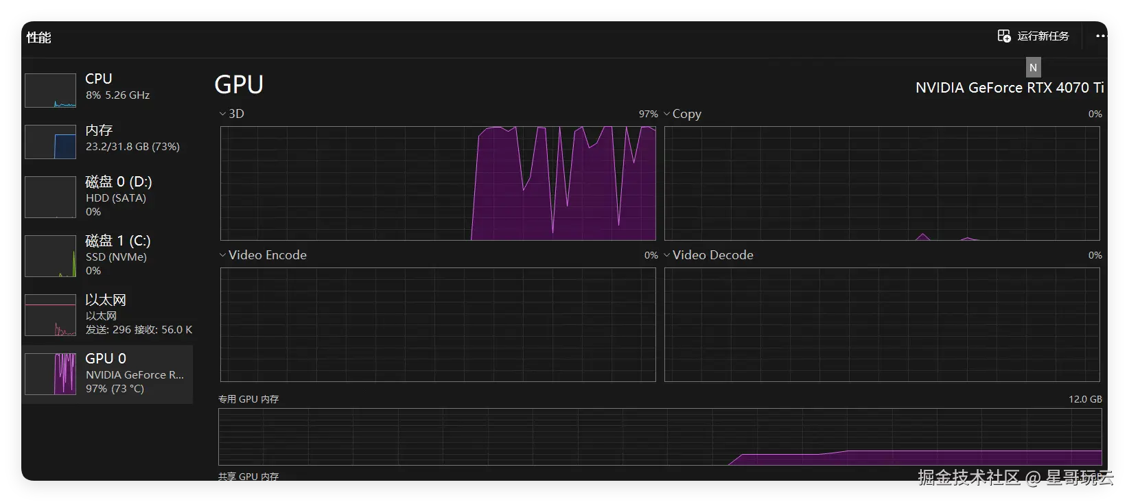Click the GPU 0 sidebar label
This screenshot has width=1129, height=502.
(106, 359)
